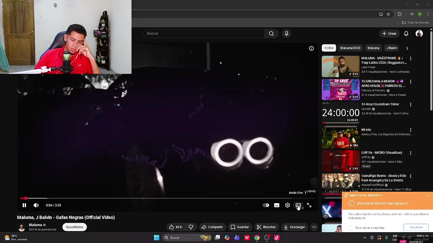Click the search magnifier button
Screen dimensions: 433x243
pyautogui.click(x=271, y=33)
